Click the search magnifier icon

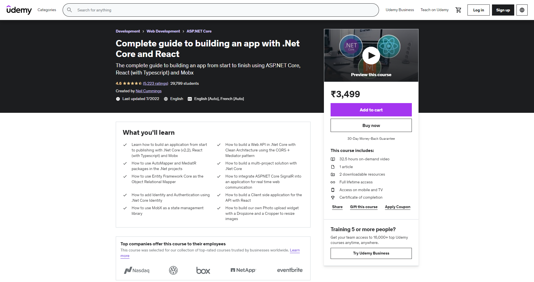[70, 10]
